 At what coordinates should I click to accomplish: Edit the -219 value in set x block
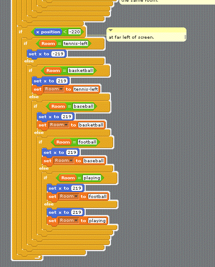[x=58, y=54]
